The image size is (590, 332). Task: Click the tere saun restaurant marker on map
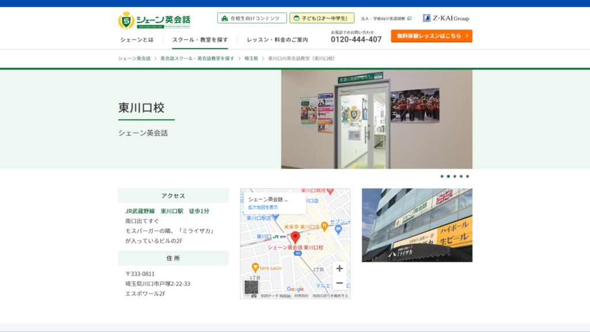[x=255, y=267]
